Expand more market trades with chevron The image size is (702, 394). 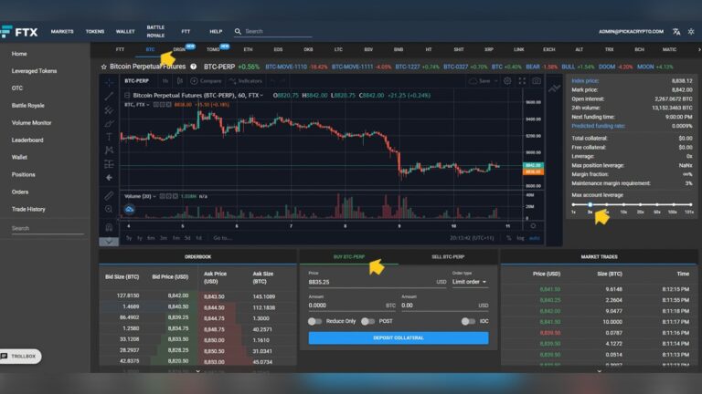pyautogui.click(x=599, y=370)
